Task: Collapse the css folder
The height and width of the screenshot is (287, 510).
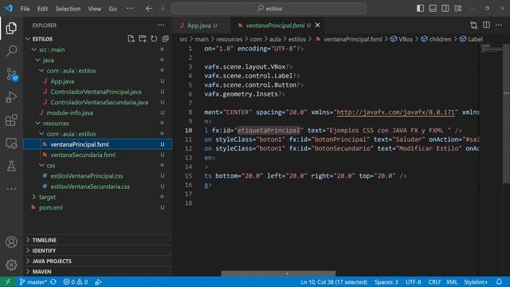Action: click(x=42, y=165)
